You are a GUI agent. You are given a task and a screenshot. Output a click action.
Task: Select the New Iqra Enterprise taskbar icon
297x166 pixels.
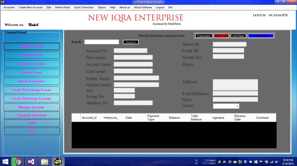click(58, 162)
